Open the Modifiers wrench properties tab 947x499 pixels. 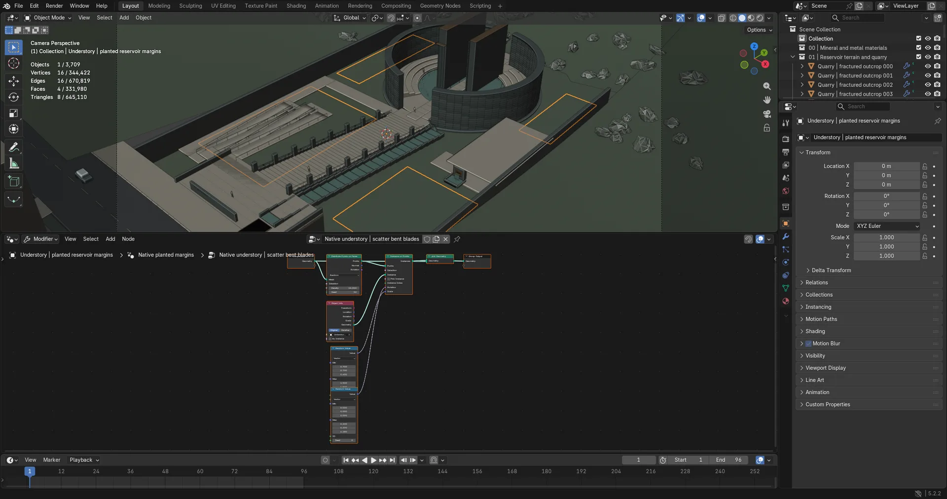pos(786,236)
